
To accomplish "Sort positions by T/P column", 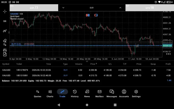I will 125,64.
